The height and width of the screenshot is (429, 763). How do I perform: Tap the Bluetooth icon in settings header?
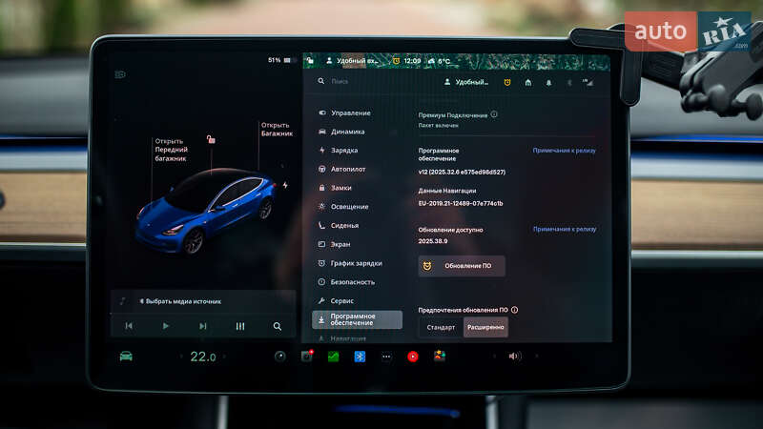[568, 83]
